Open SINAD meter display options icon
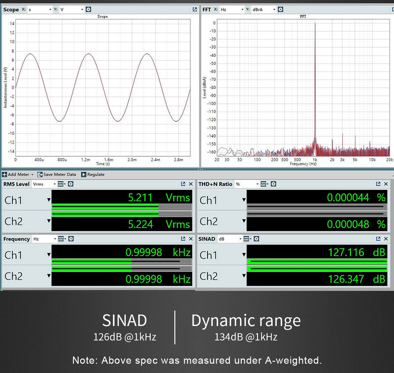Viewport: 394px width, 373px height. tap(247, 239)
